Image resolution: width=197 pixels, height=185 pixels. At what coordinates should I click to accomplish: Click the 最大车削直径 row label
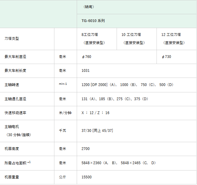(15, 57)
